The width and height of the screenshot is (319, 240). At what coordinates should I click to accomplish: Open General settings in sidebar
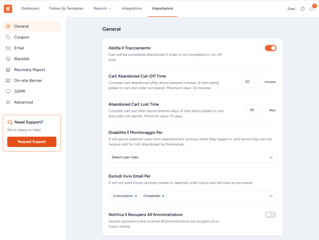32,26
